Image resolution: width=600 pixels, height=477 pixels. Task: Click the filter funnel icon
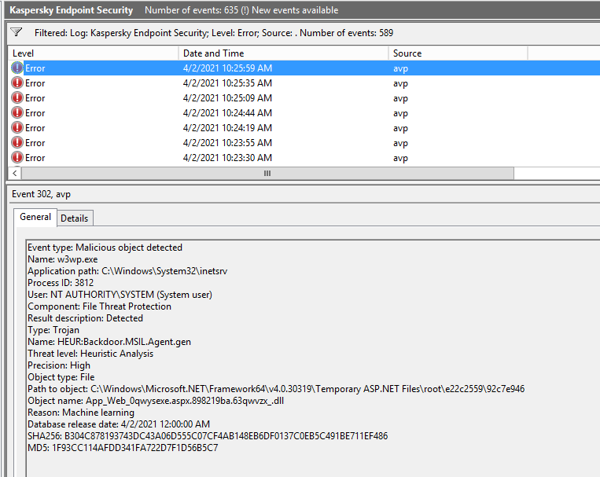click(17, 32)
